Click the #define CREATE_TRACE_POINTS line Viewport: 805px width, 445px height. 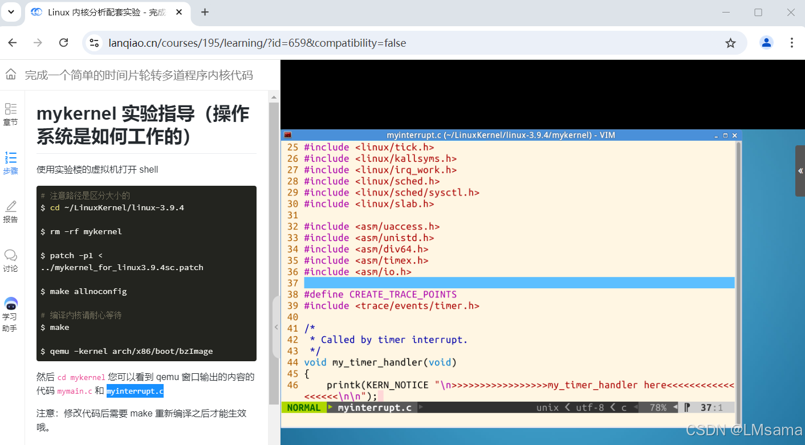pyautogui.click(x=380, y=295)
